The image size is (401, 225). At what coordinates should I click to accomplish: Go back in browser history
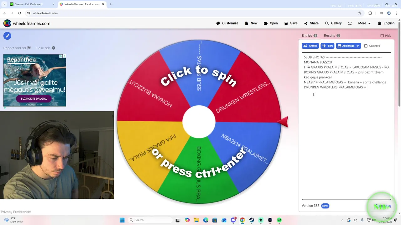click(4, 13)
